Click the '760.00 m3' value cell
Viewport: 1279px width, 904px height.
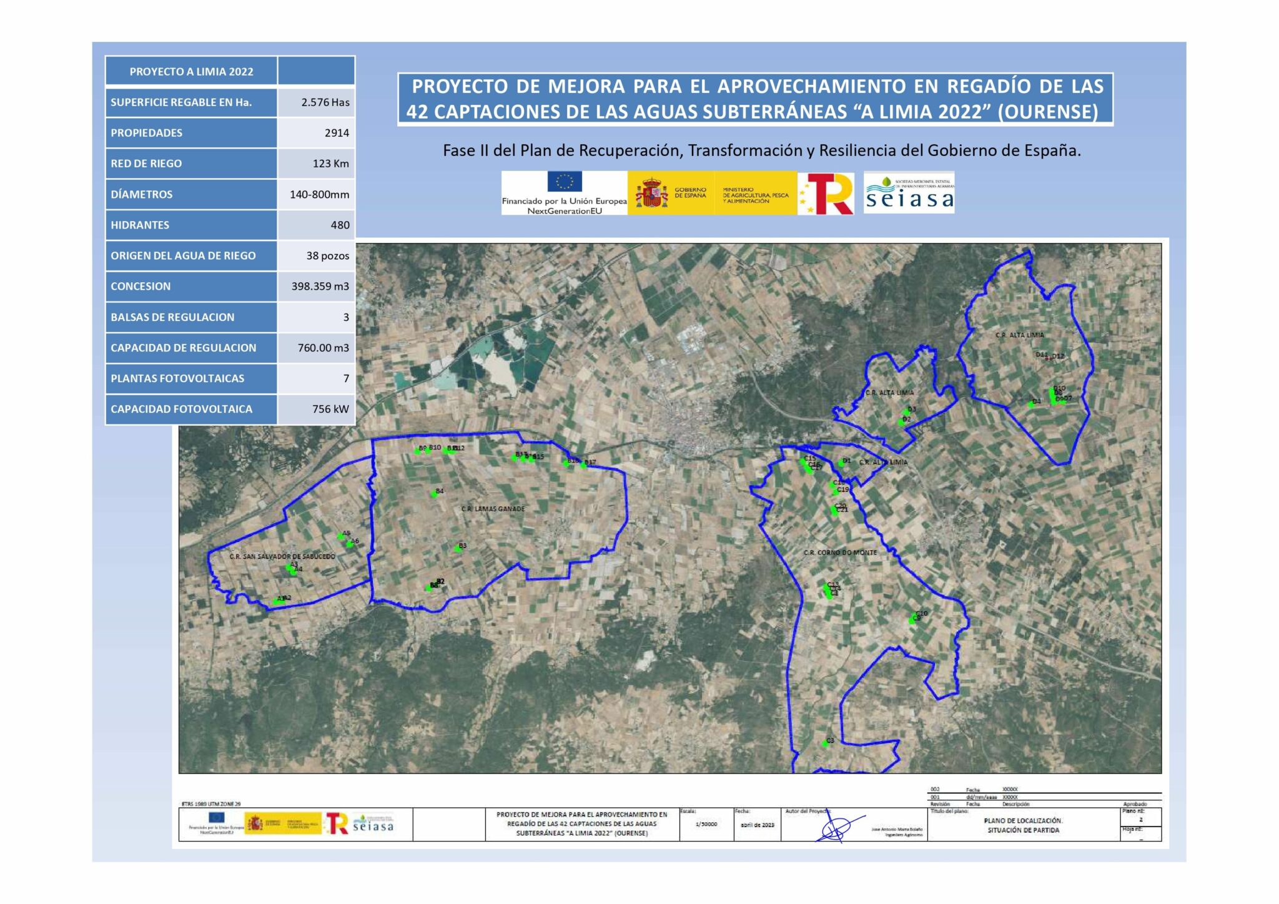tap(317, 348)
